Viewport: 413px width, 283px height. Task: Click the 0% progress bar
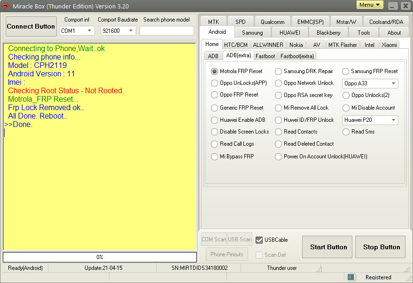tap(100, 257)
